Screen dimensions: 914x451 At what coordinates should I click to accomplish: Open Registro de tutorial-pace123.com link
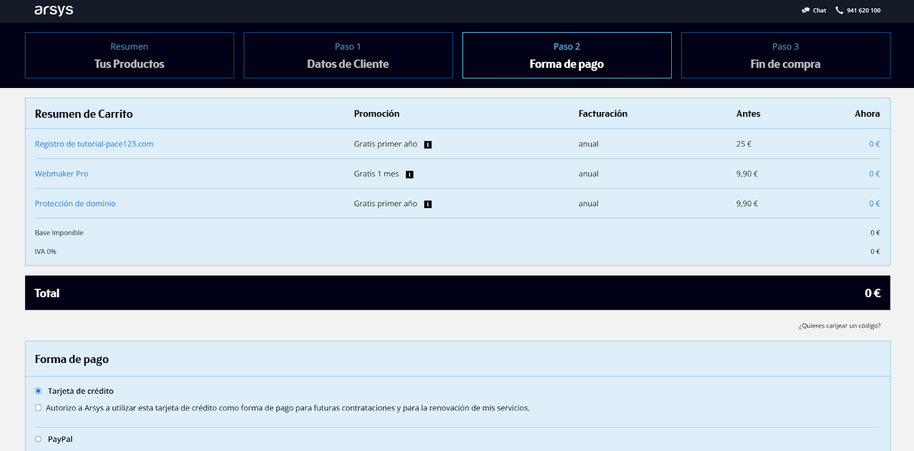[x=94, y=144]
